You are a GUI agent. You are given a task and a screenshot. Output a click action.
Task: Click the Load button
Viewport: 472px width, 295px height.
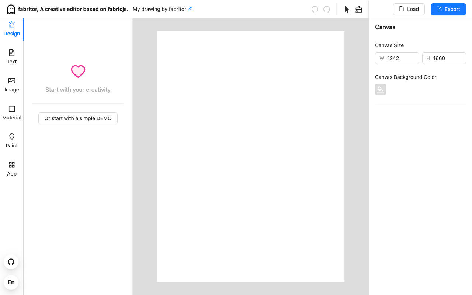(x=409, y=9)
